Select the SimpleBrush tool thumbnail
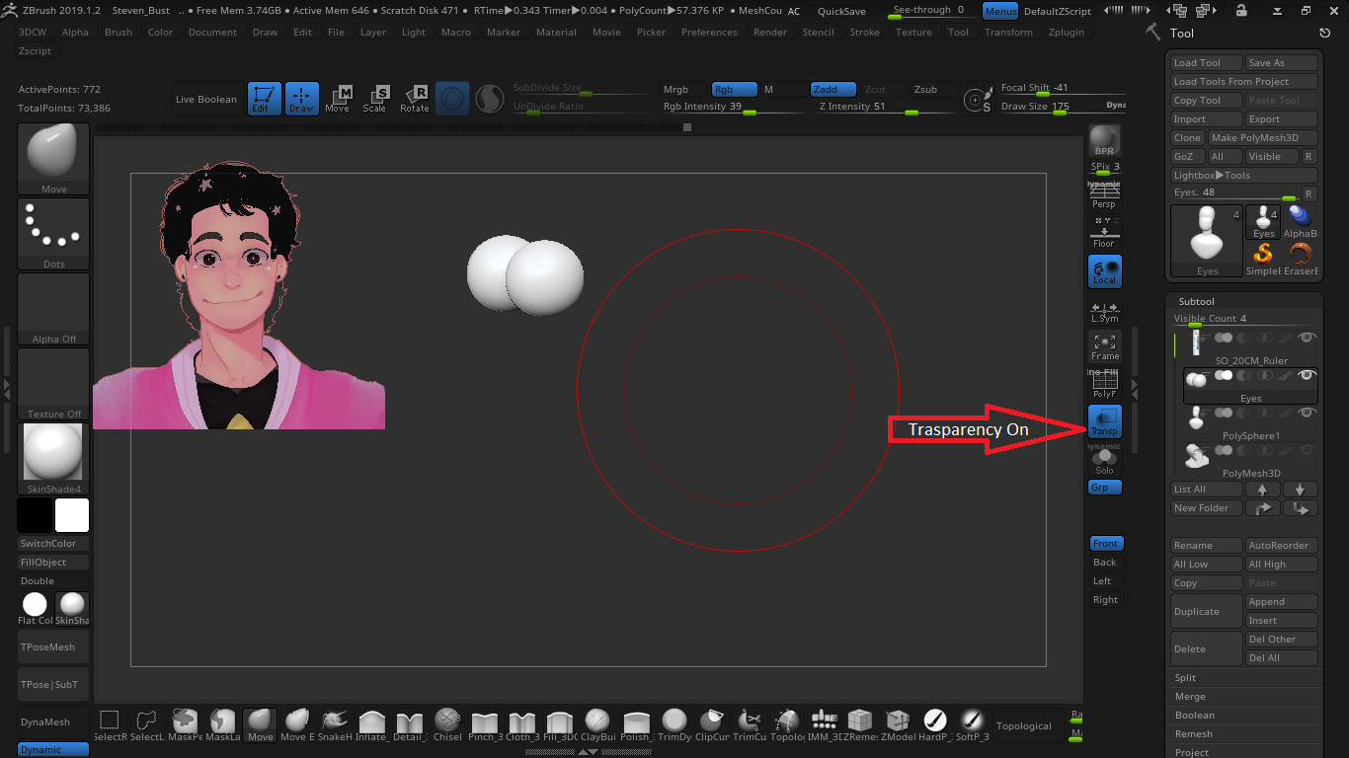The height and width of the screenshot is (758, 1349). [1263, 258]
